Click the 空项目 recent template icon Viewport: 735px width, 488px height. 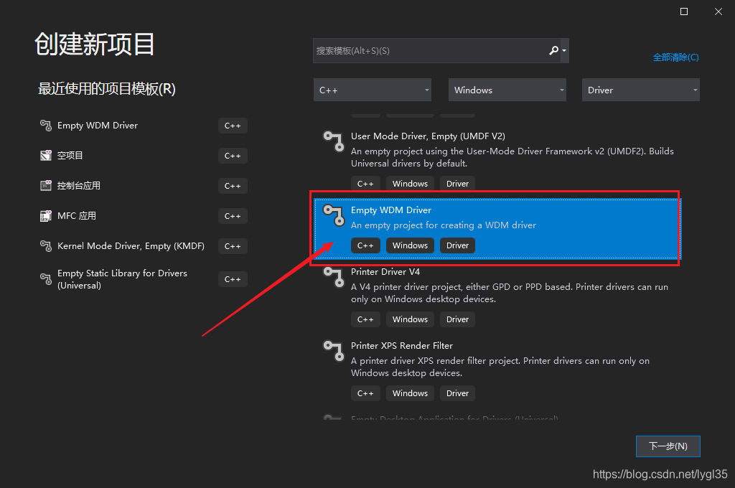tap(45, 156)
